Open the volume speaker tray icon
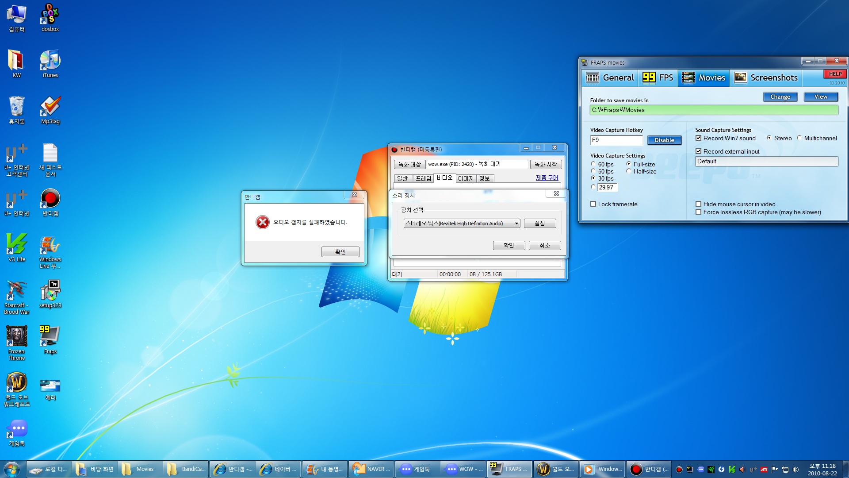 pos(795,470)
